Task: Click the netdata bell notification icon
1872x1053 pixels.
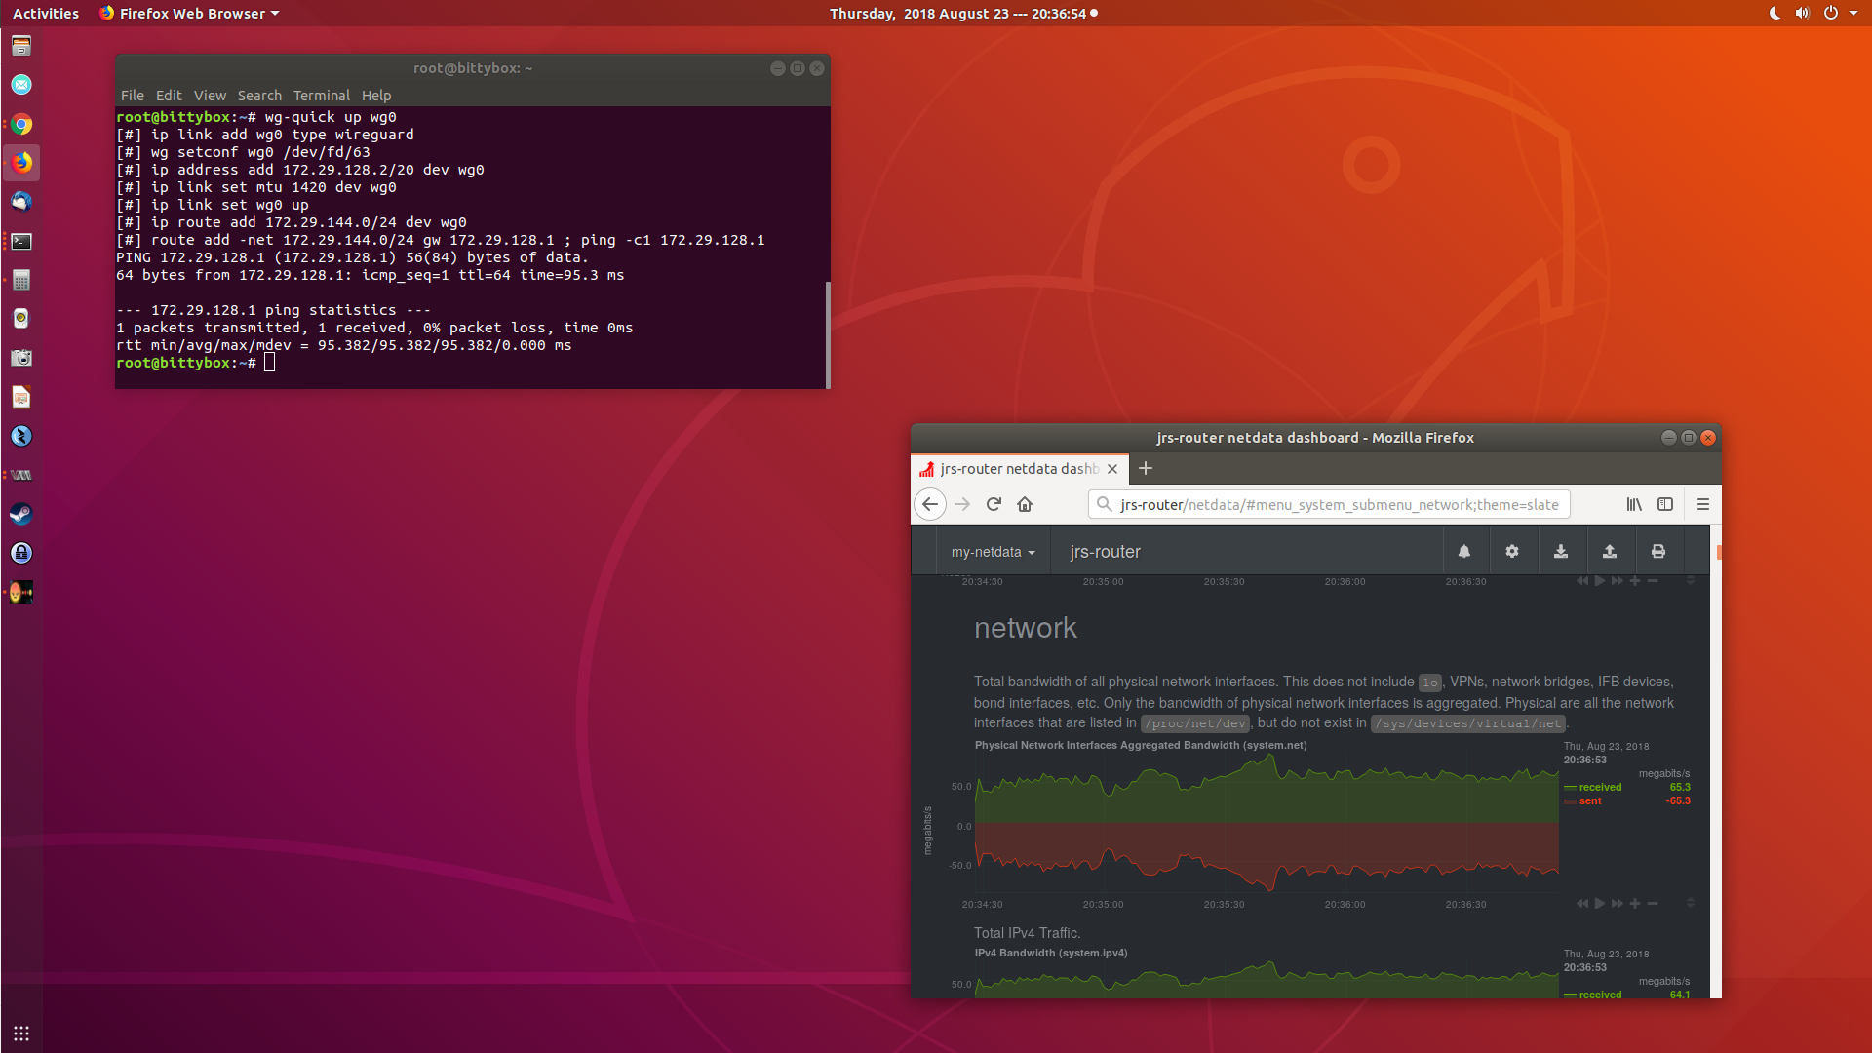Action: (1463, 552)
